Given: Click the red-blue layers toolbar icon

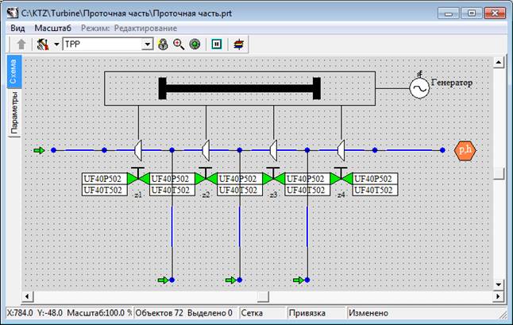Looking at the screenshot, I should tap(237, 44).
